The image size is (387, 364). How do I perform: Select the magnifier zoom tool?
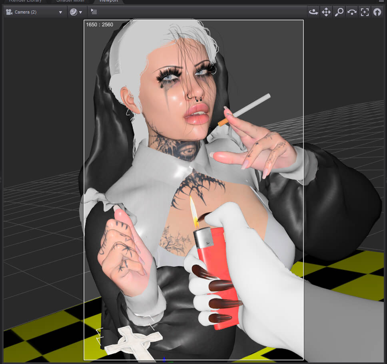pos(339,12)
